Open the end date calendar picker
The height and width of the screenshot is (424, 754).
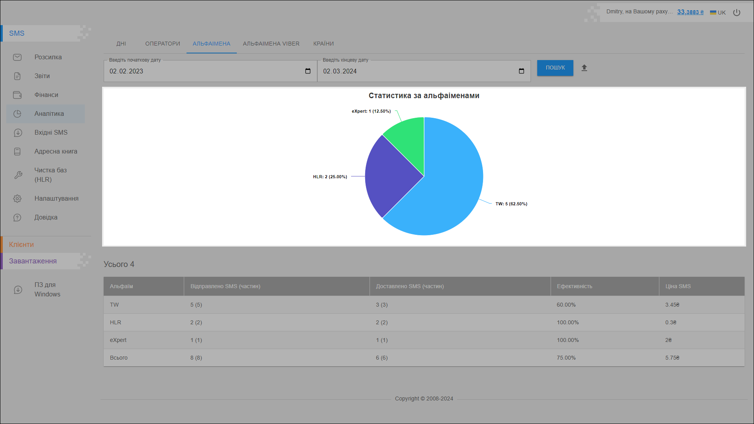[522, 71]
